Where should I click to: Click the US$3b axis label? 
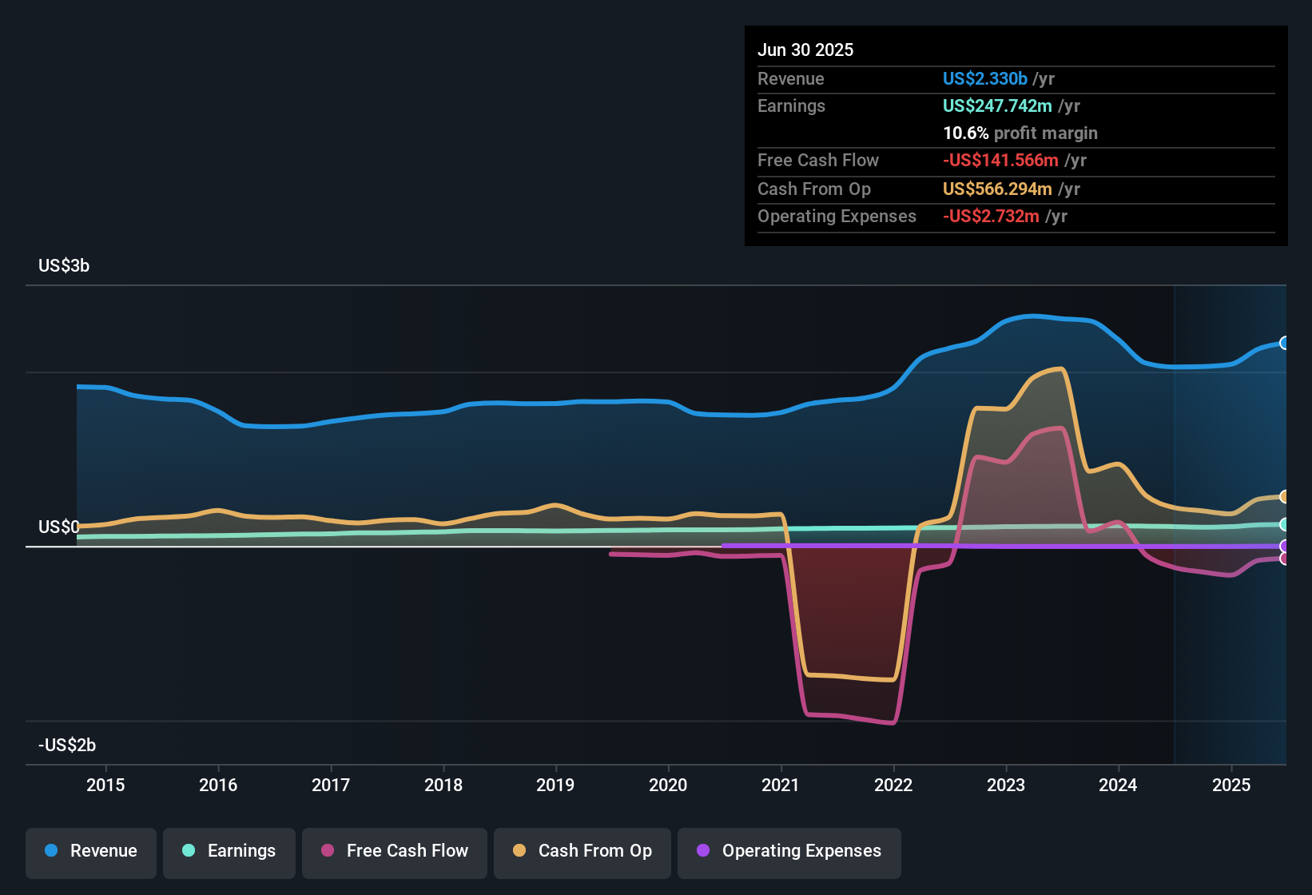tap(64, 265)
